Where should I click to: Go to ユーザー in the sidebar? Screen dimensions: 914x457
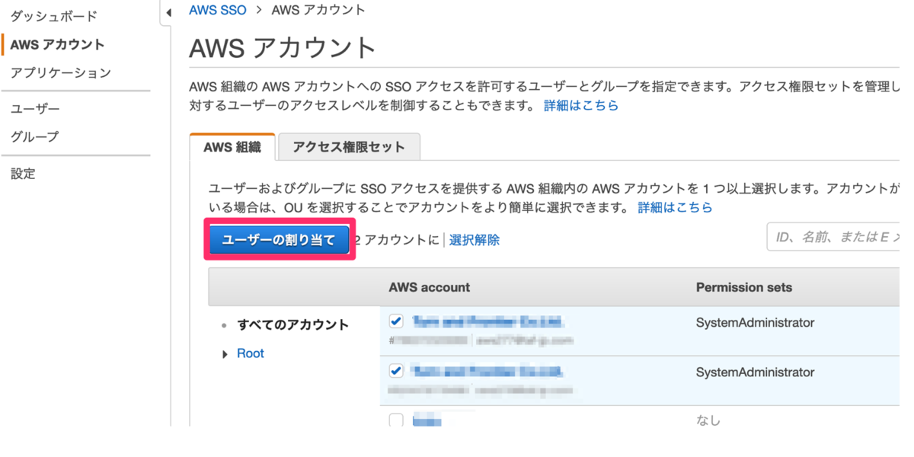tap(35, 109)
